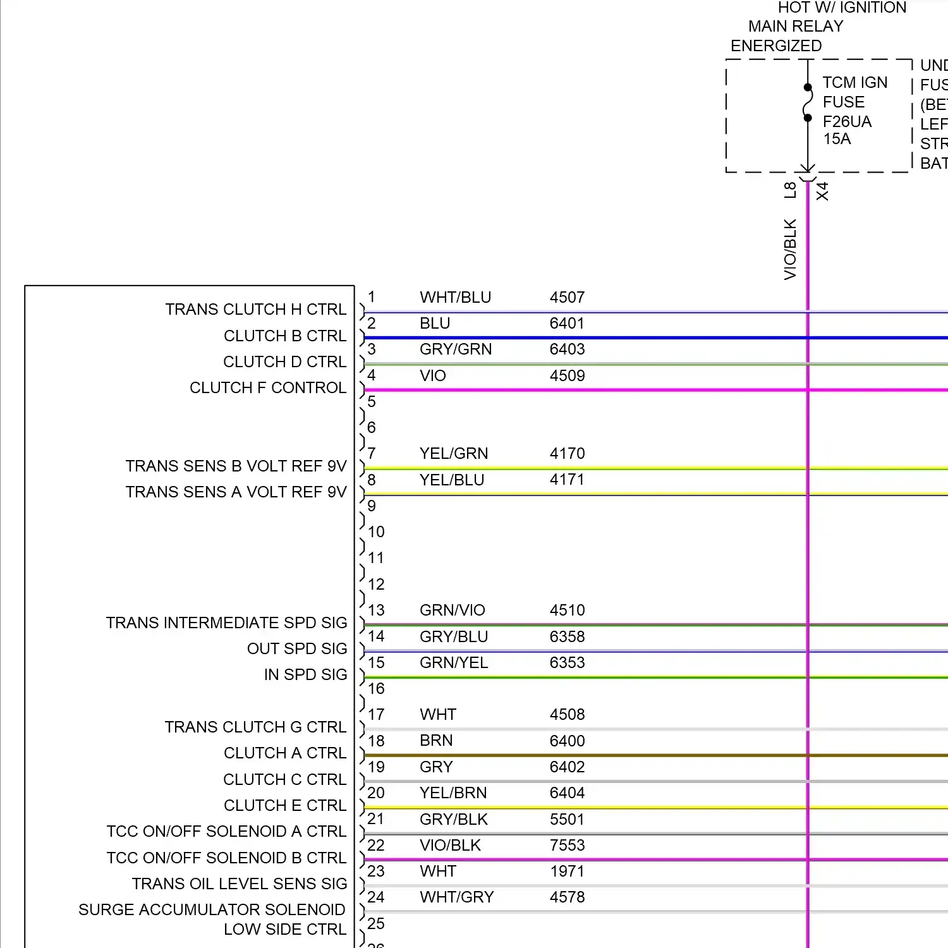Screen dimensions: 948x948
Task: Select the GRY/GRN wire color label
Action: tap(456, 349)
